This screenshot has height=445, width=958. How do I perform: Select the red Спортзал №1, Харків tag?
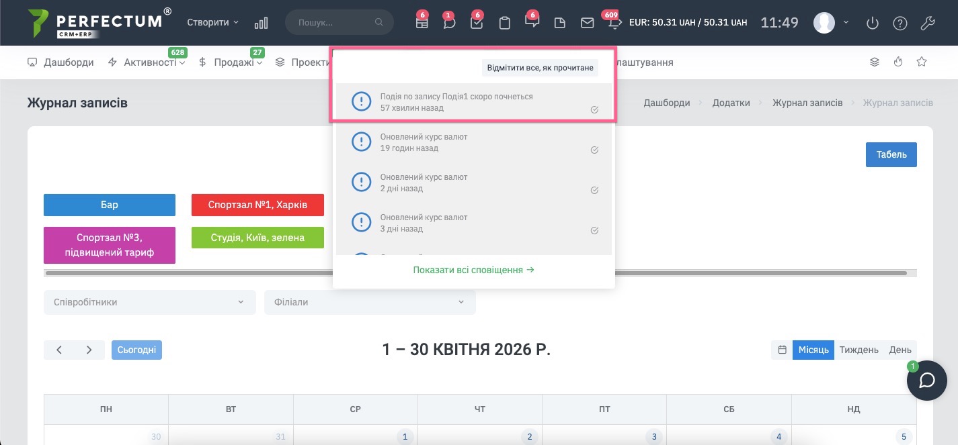[x=257, y=205]
